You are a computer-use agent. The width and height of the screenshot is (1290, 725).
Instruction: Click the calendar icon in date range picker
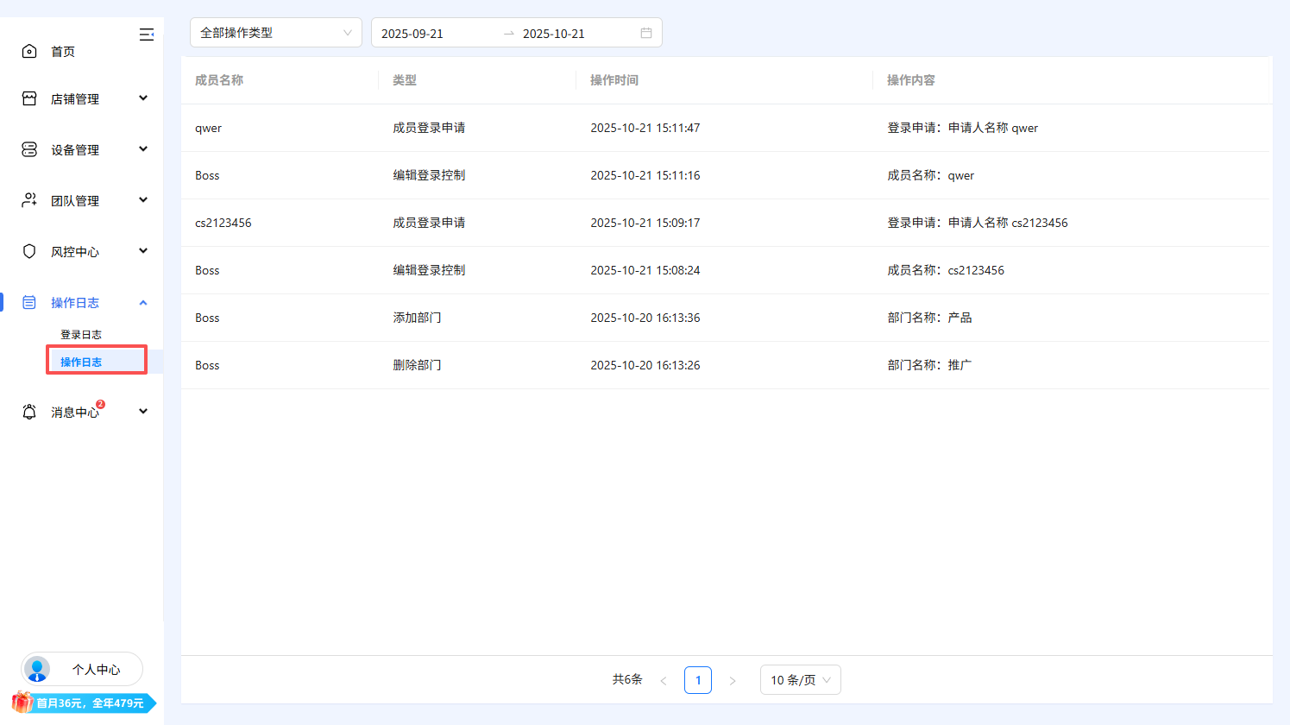coord(646,32)
